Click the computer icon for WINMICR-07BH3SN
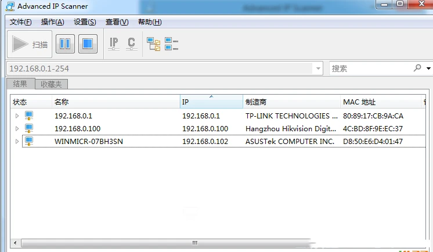The width and height of the screenshot is (433, 252). click(x=28, y=141)
